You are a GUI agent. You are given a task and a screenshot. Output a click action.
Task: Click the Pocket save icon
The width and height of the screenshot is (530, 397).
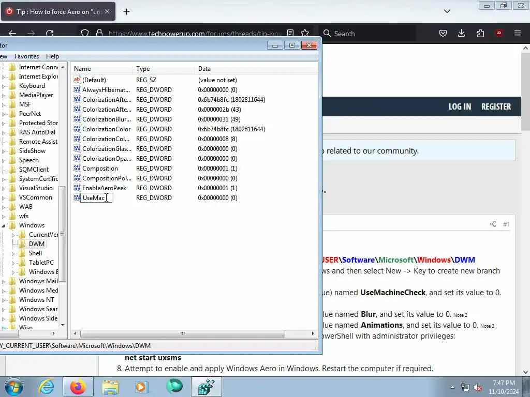tap(443, 33)
